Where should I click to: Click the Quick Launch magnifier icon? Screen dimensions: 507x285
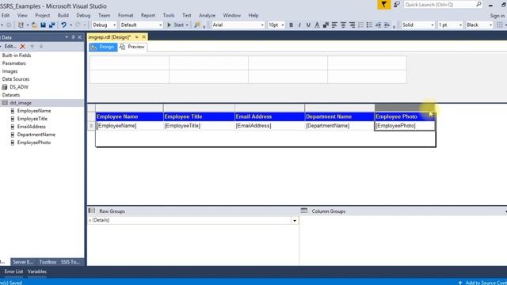click(x=478, y=4)
